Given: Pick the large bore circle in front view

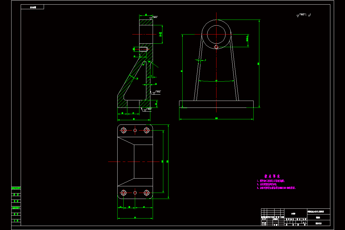Looking at the screenshot, I should pyautogui.click(x=216, y=34).
